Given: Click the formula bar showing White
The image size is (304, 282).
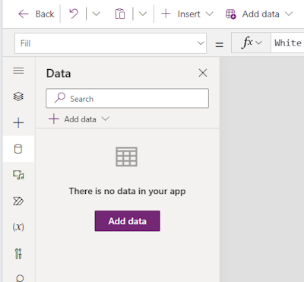Looking at the screenshot, I should click(x=287, y=43).
